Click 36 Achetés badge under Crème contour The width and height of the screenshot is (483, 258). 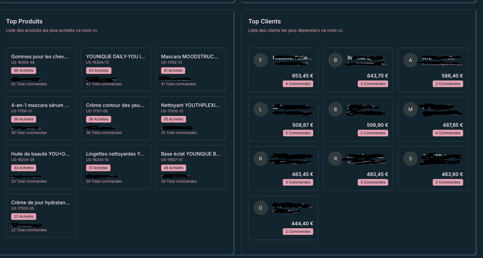tap(99, 119)
